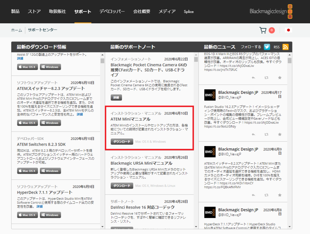Open the https://t.co/9otUiSfIdy link

pos(220,127)
